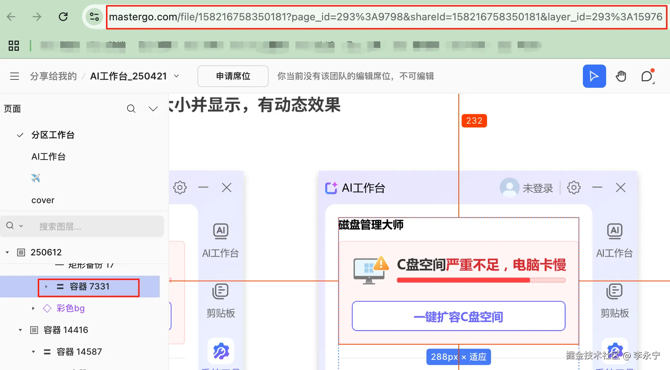Click the 一键扩容C盘空间 button

click(458, 316)
